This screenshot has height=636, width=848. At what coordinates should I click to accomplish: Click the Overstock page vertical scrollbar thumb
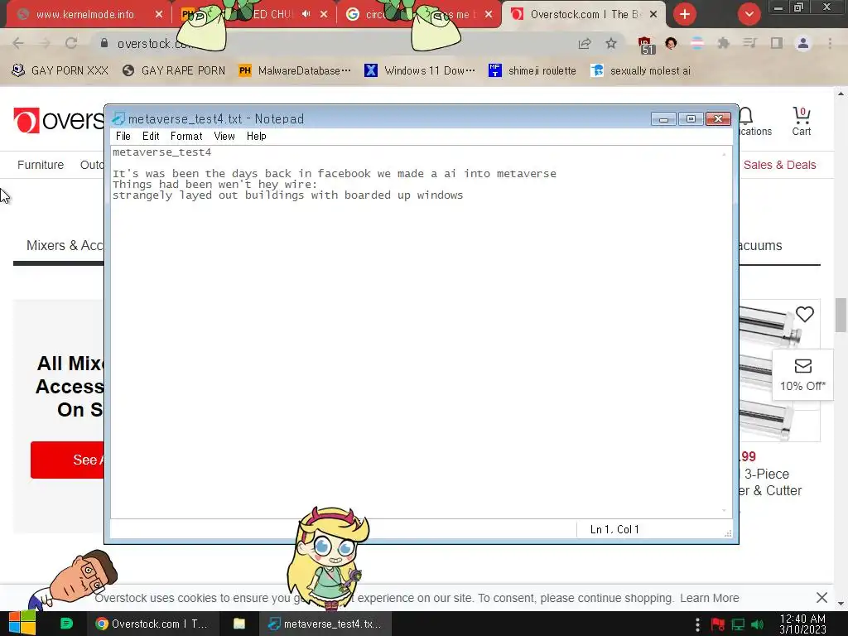pos(841,315)
